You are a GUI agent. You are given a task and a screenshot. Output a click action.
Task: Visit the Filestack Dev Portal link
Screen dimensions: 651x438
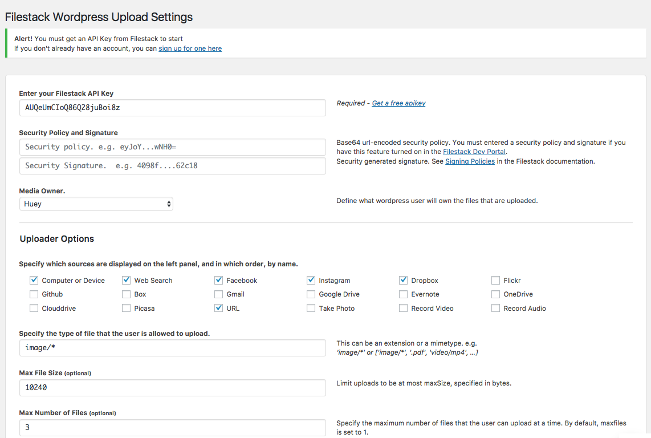(474, 152)
